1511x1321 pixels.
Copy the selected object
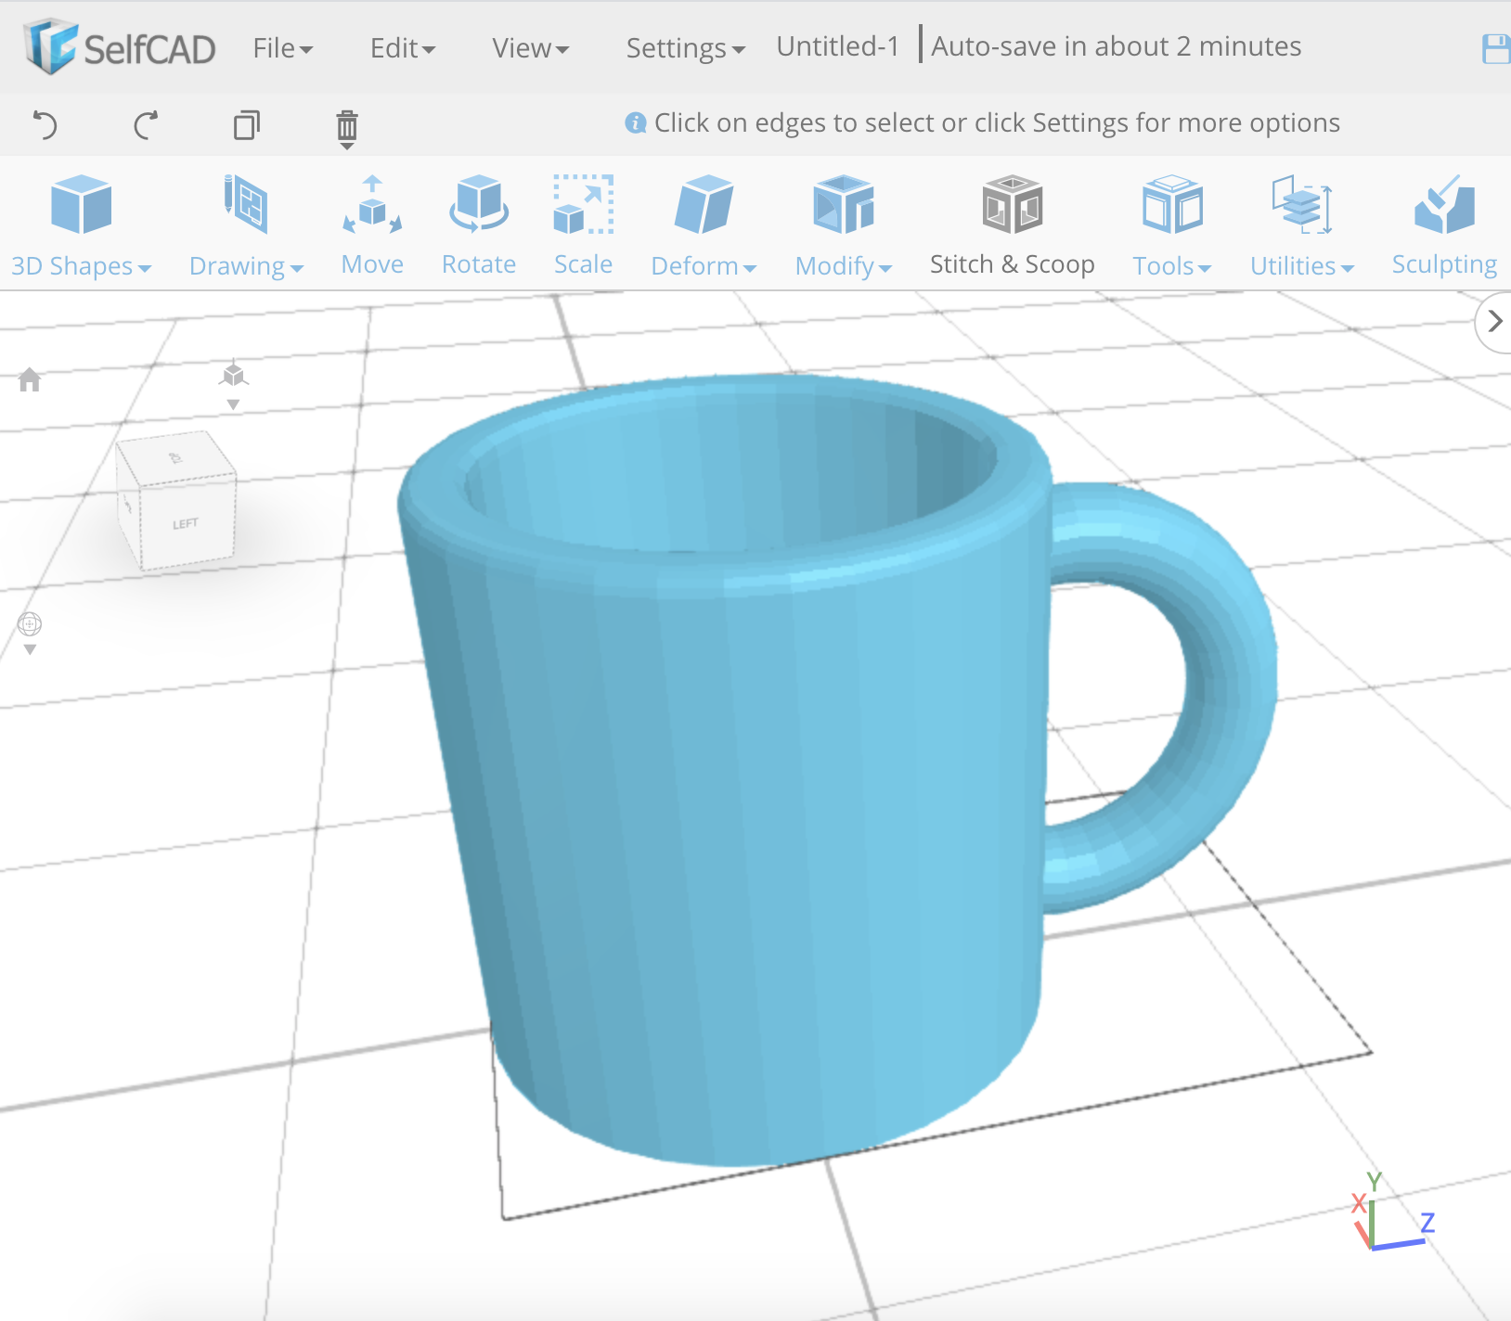pyautogui.click(x=247, y=124)
